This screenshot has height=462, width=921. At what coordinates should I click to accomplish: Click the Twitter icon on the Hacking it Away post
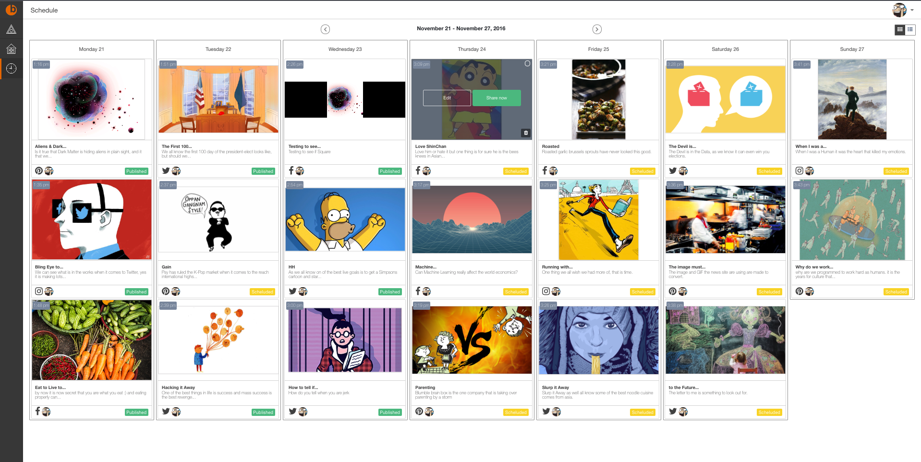166,411
